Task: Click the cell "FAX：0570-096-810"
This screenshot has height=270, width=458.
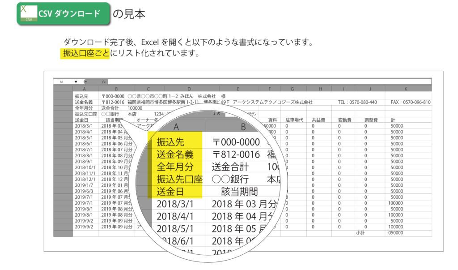Action: [411, 102]
